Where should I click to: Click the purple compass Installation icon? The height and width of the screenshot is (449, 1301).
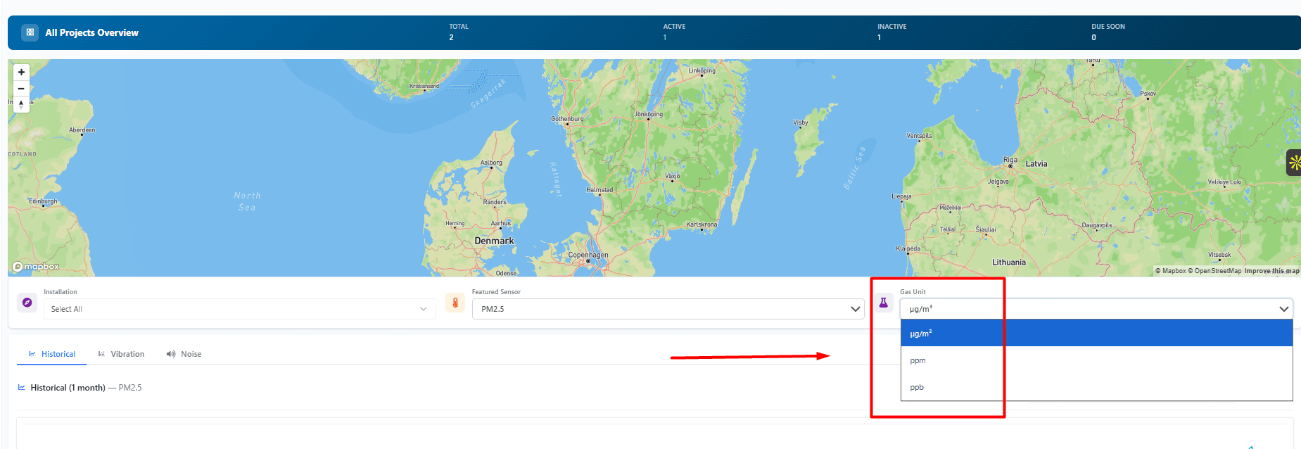(27, 303)
